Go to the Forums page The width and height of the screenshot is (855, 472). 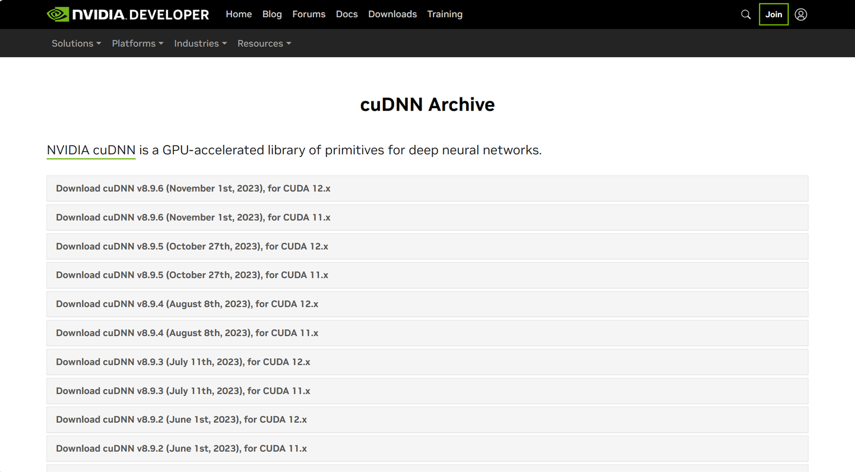[309, 14]
